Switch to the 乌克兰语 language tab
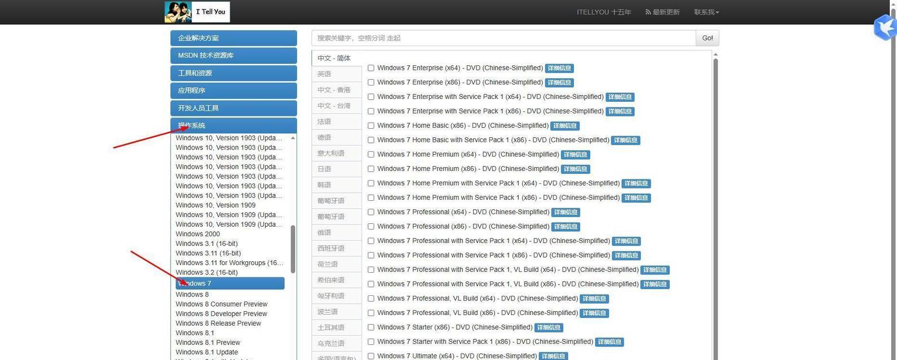This screenshot has height=360, width=897. tap(337, 343)
